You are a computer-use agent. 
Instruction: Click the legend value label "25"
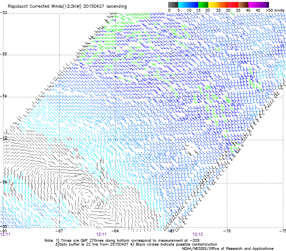click(x=218, y=10)
